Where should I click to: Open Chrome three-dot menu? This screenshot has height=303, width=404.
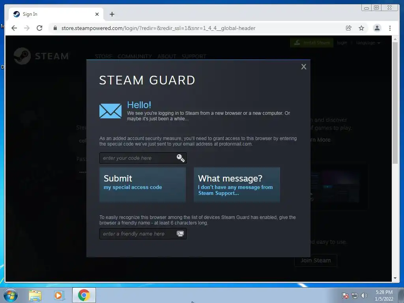point(390,28)
